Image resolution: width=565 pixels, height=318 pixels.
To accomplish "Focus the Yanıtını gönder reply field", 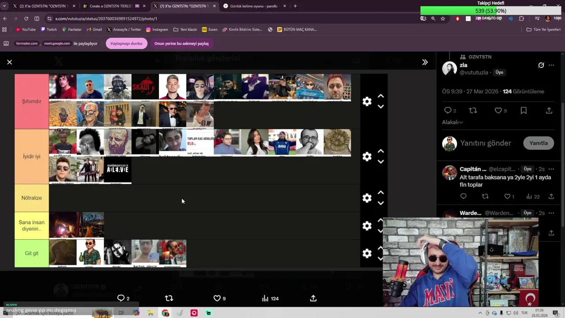I will 486,143.
